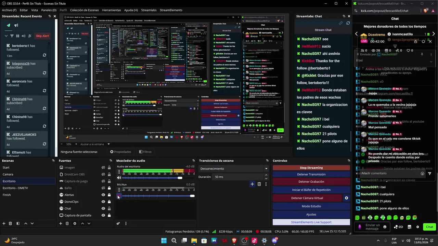Open Ajustes from the Controles panel

[311, 214]
